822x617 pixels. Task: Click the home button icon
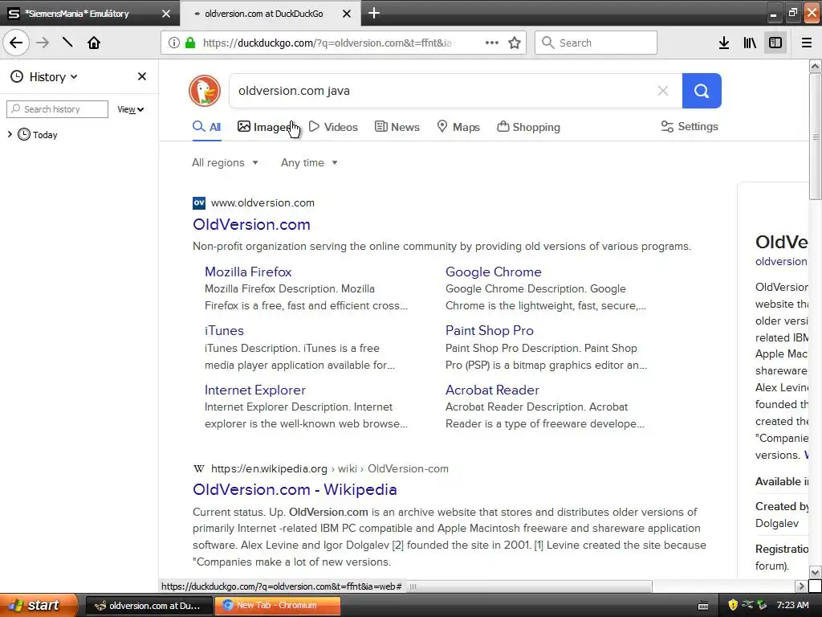pyautogui.click(x=94, y=43)
